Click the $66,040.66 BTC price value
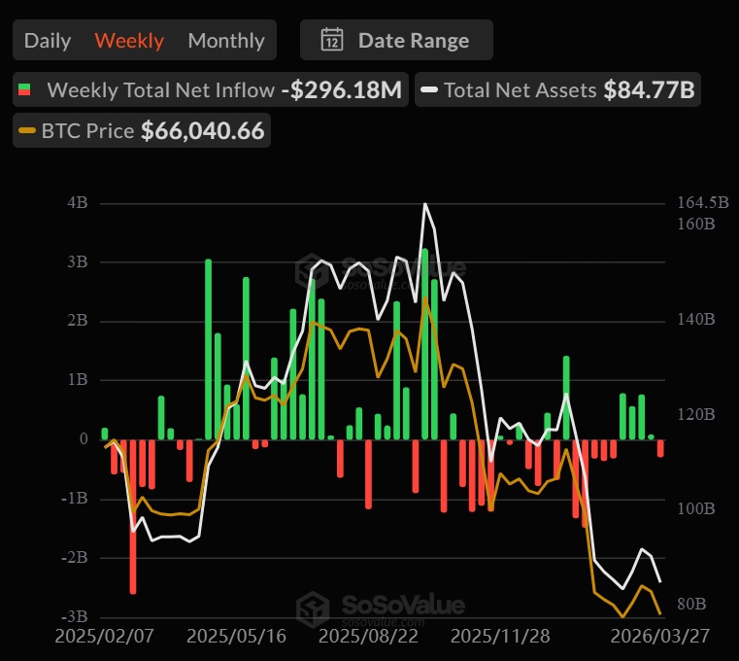739x661 pixels. (202, 131)
